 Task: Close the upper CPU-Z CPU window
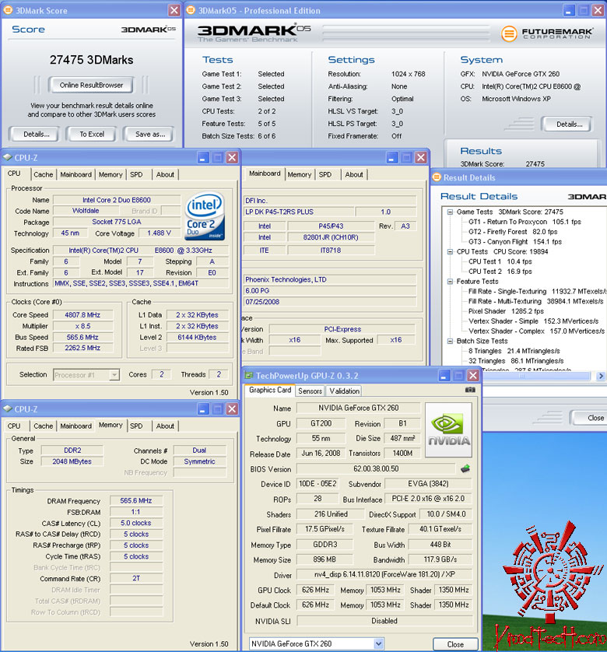(232, 158)
